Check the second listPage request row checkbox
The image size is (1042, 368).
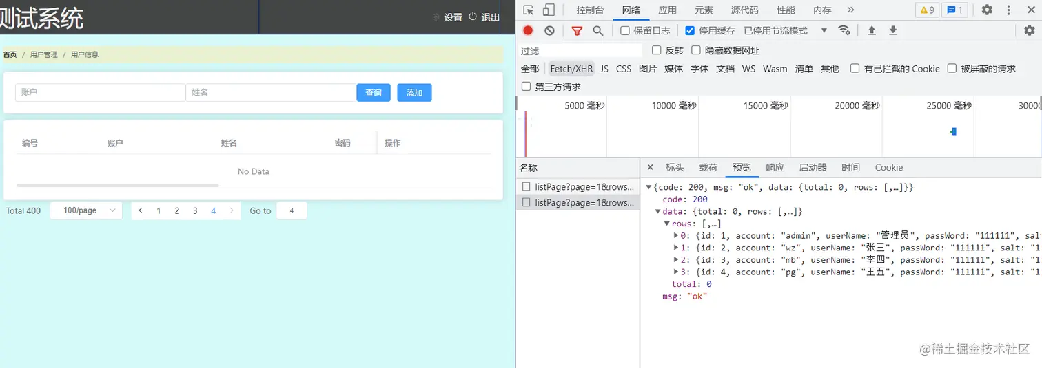pos(527,202)
